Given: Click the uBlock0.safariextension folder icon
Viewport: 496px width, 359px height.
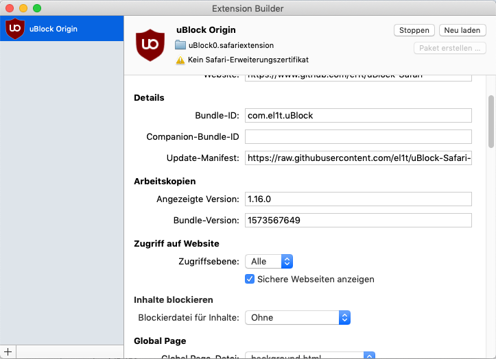Looking at the screenshot, I should (180, 45).
